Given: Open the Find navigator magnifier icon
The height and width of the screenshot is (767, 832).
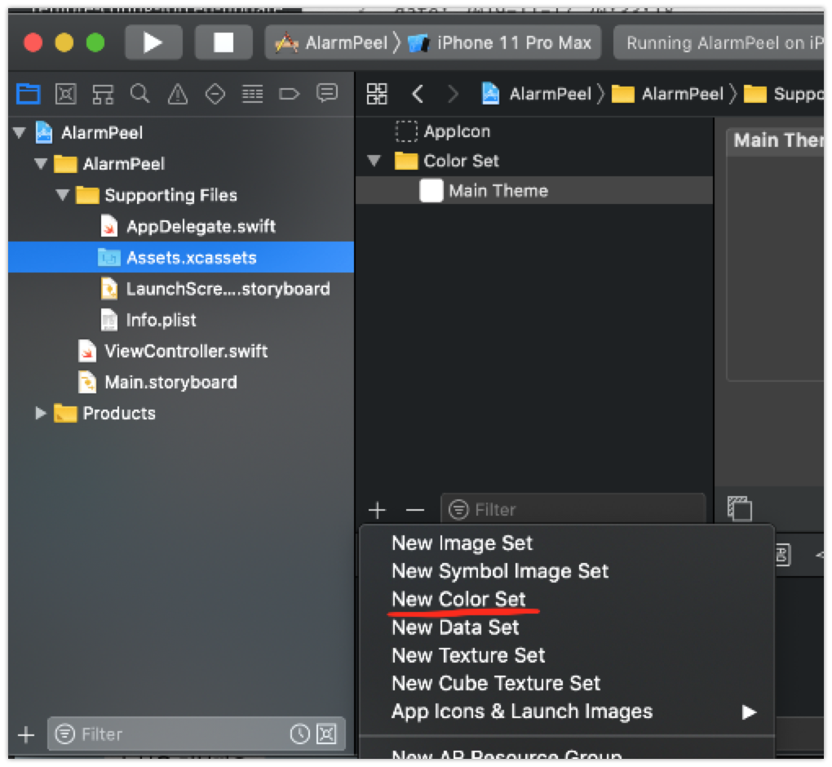Looking at the screenshot, I should [x=140, y=94].
